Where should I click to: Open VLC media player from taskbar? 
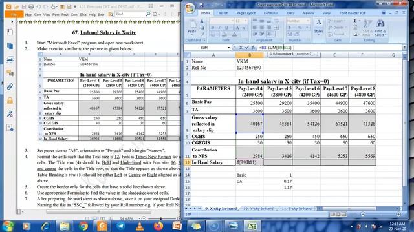140,226
